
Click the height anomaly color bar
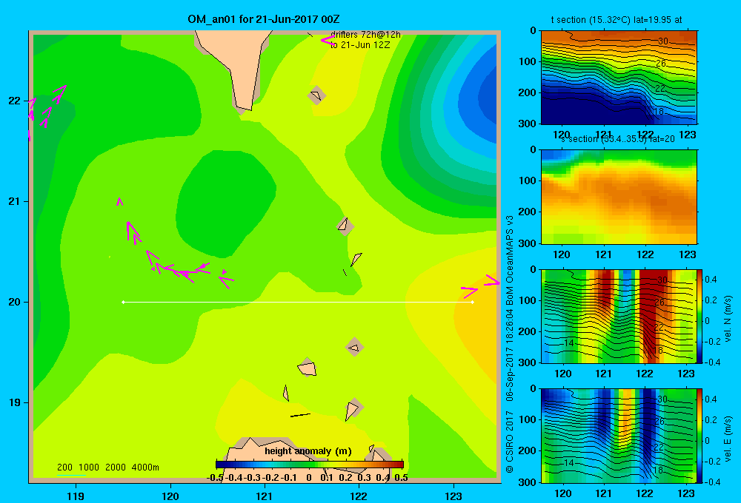(x=310, y=465)
